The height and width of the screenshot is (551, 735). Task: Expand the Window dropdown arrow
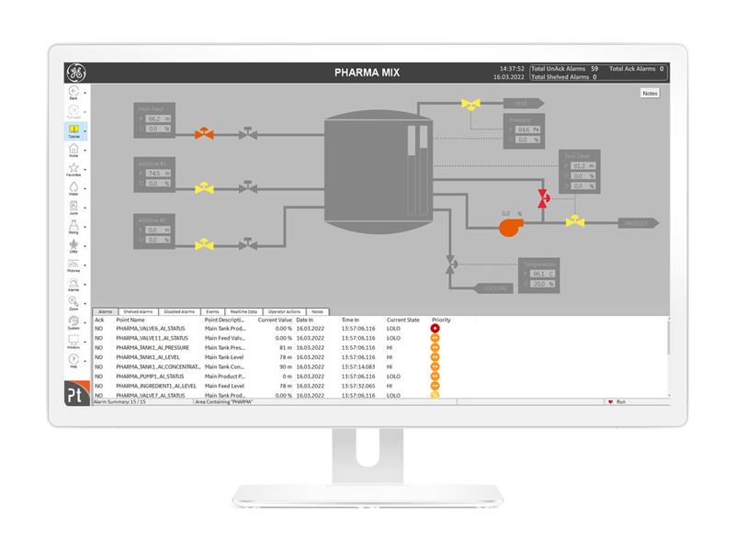click(85, 342)
